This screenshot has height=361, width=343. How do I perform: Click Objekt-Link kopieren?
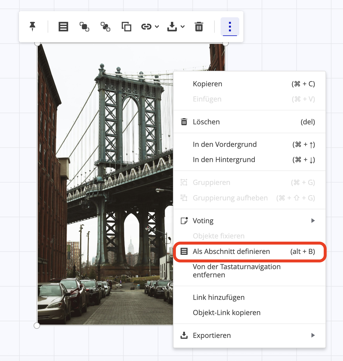tap(226, 313)
